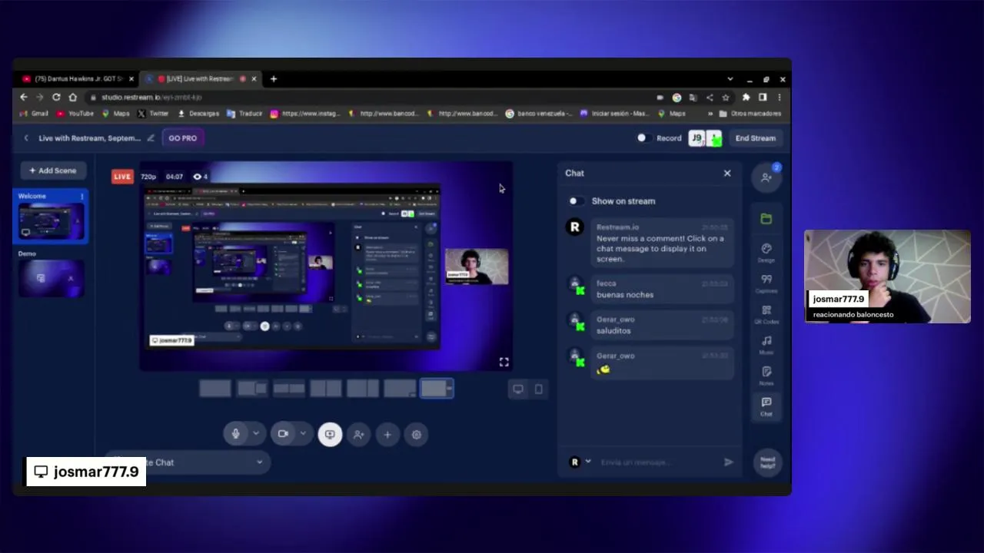Close the Chat panel

point(727,173)
